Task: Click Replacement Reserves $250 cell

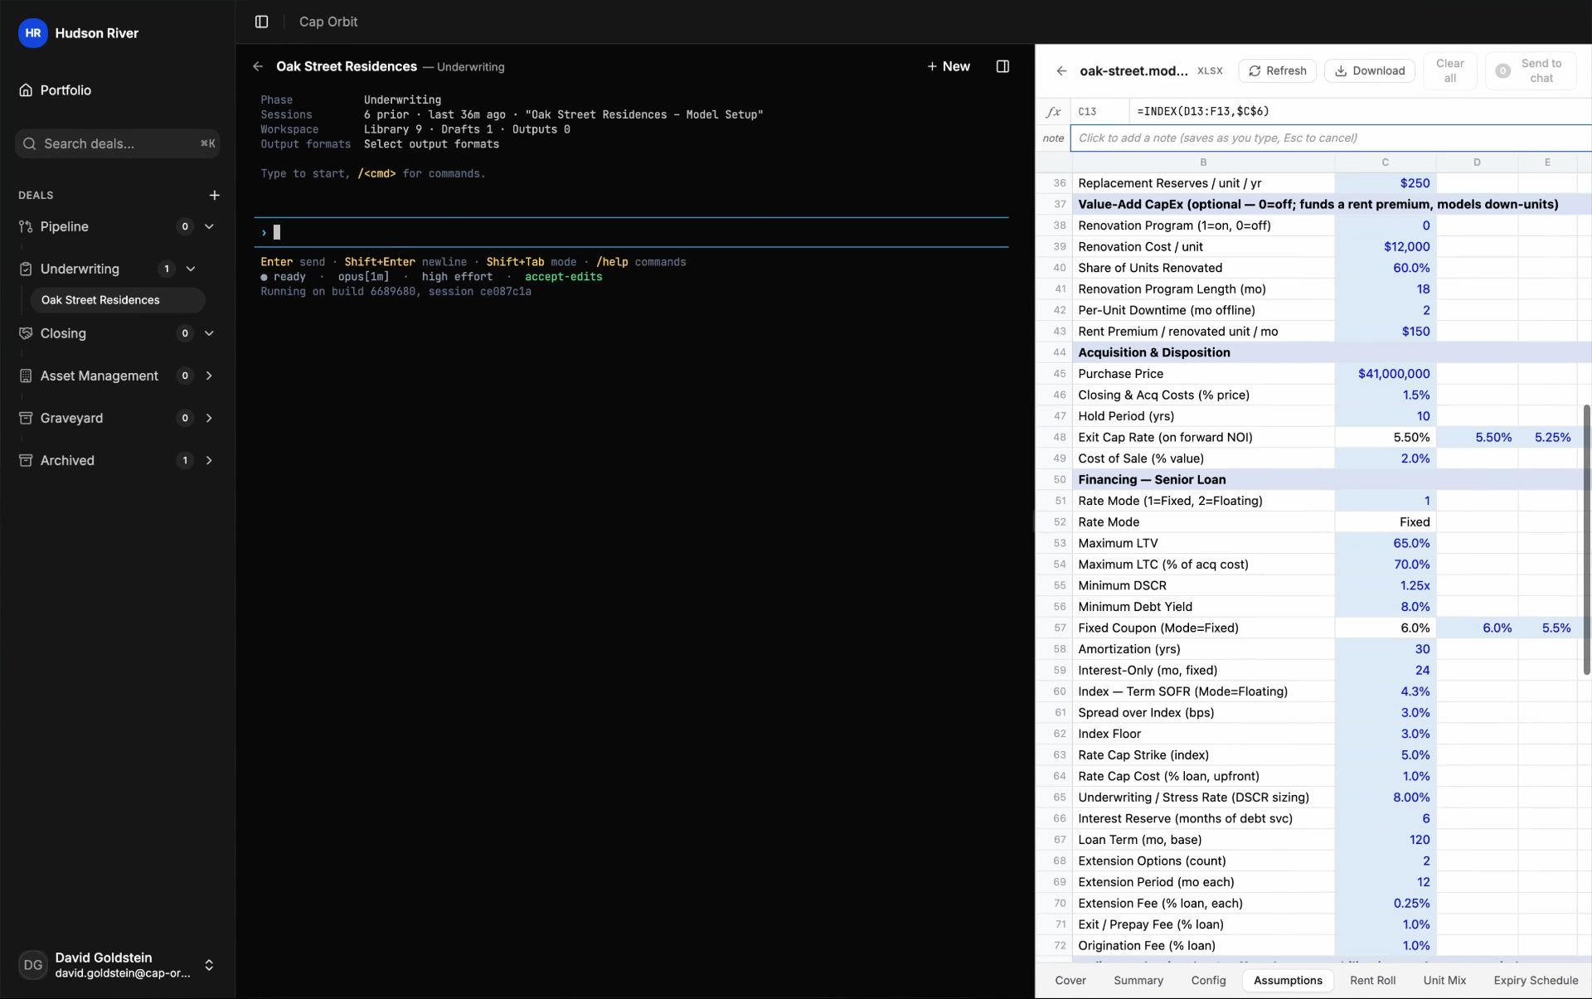Action: tap(1385, 183)
